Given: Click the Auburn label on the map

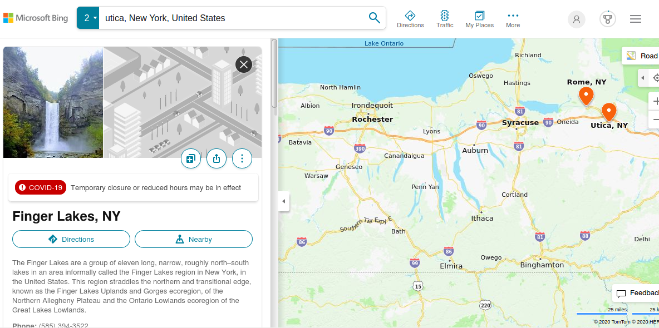Looking at the screenshot, I should point(475,150).
